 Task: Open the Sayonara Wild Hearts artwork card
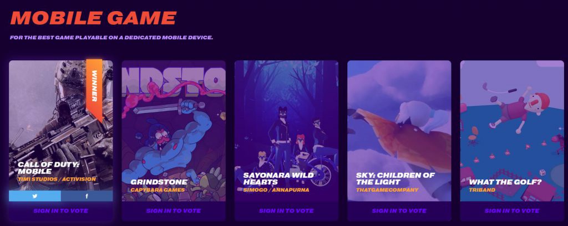[x=287, y=131]
